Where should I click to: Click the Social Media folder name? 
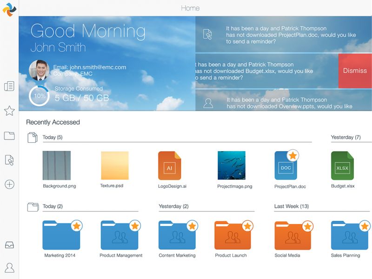(x=287, y=255)
